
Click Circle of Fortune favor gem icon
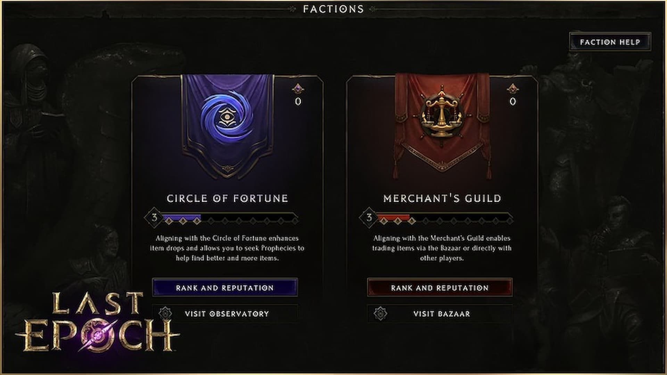[x=298, y=89]
